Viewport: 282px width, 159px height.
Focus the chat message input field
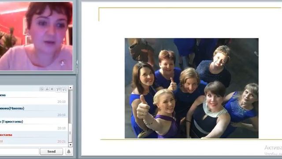[x=19, y=151]
